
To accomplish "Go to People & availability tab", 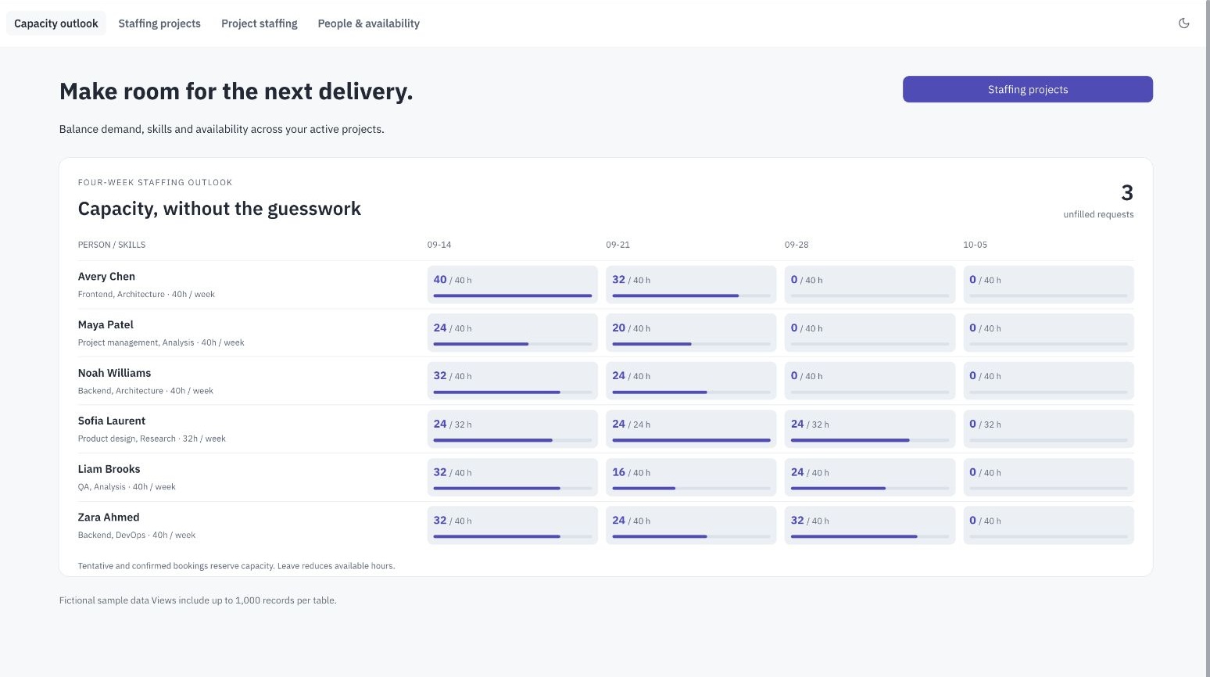I will 369,23.
